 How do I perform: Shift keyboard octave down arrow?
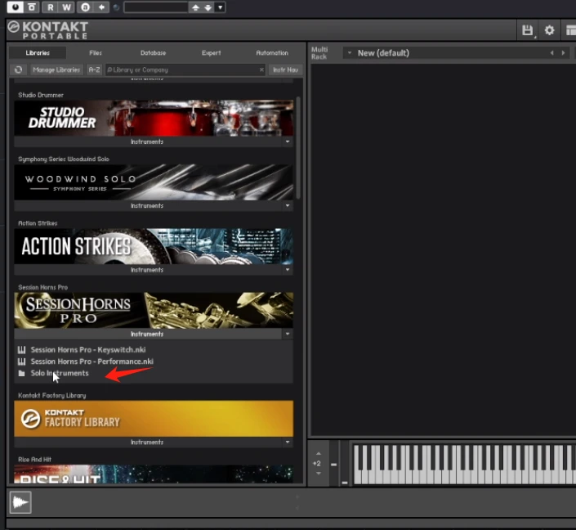[x=319, y=474]
